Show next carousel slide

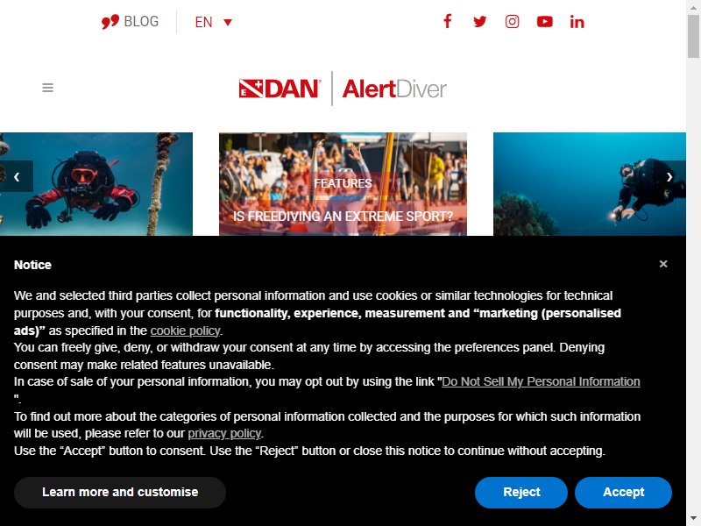[x=669, y=176]
